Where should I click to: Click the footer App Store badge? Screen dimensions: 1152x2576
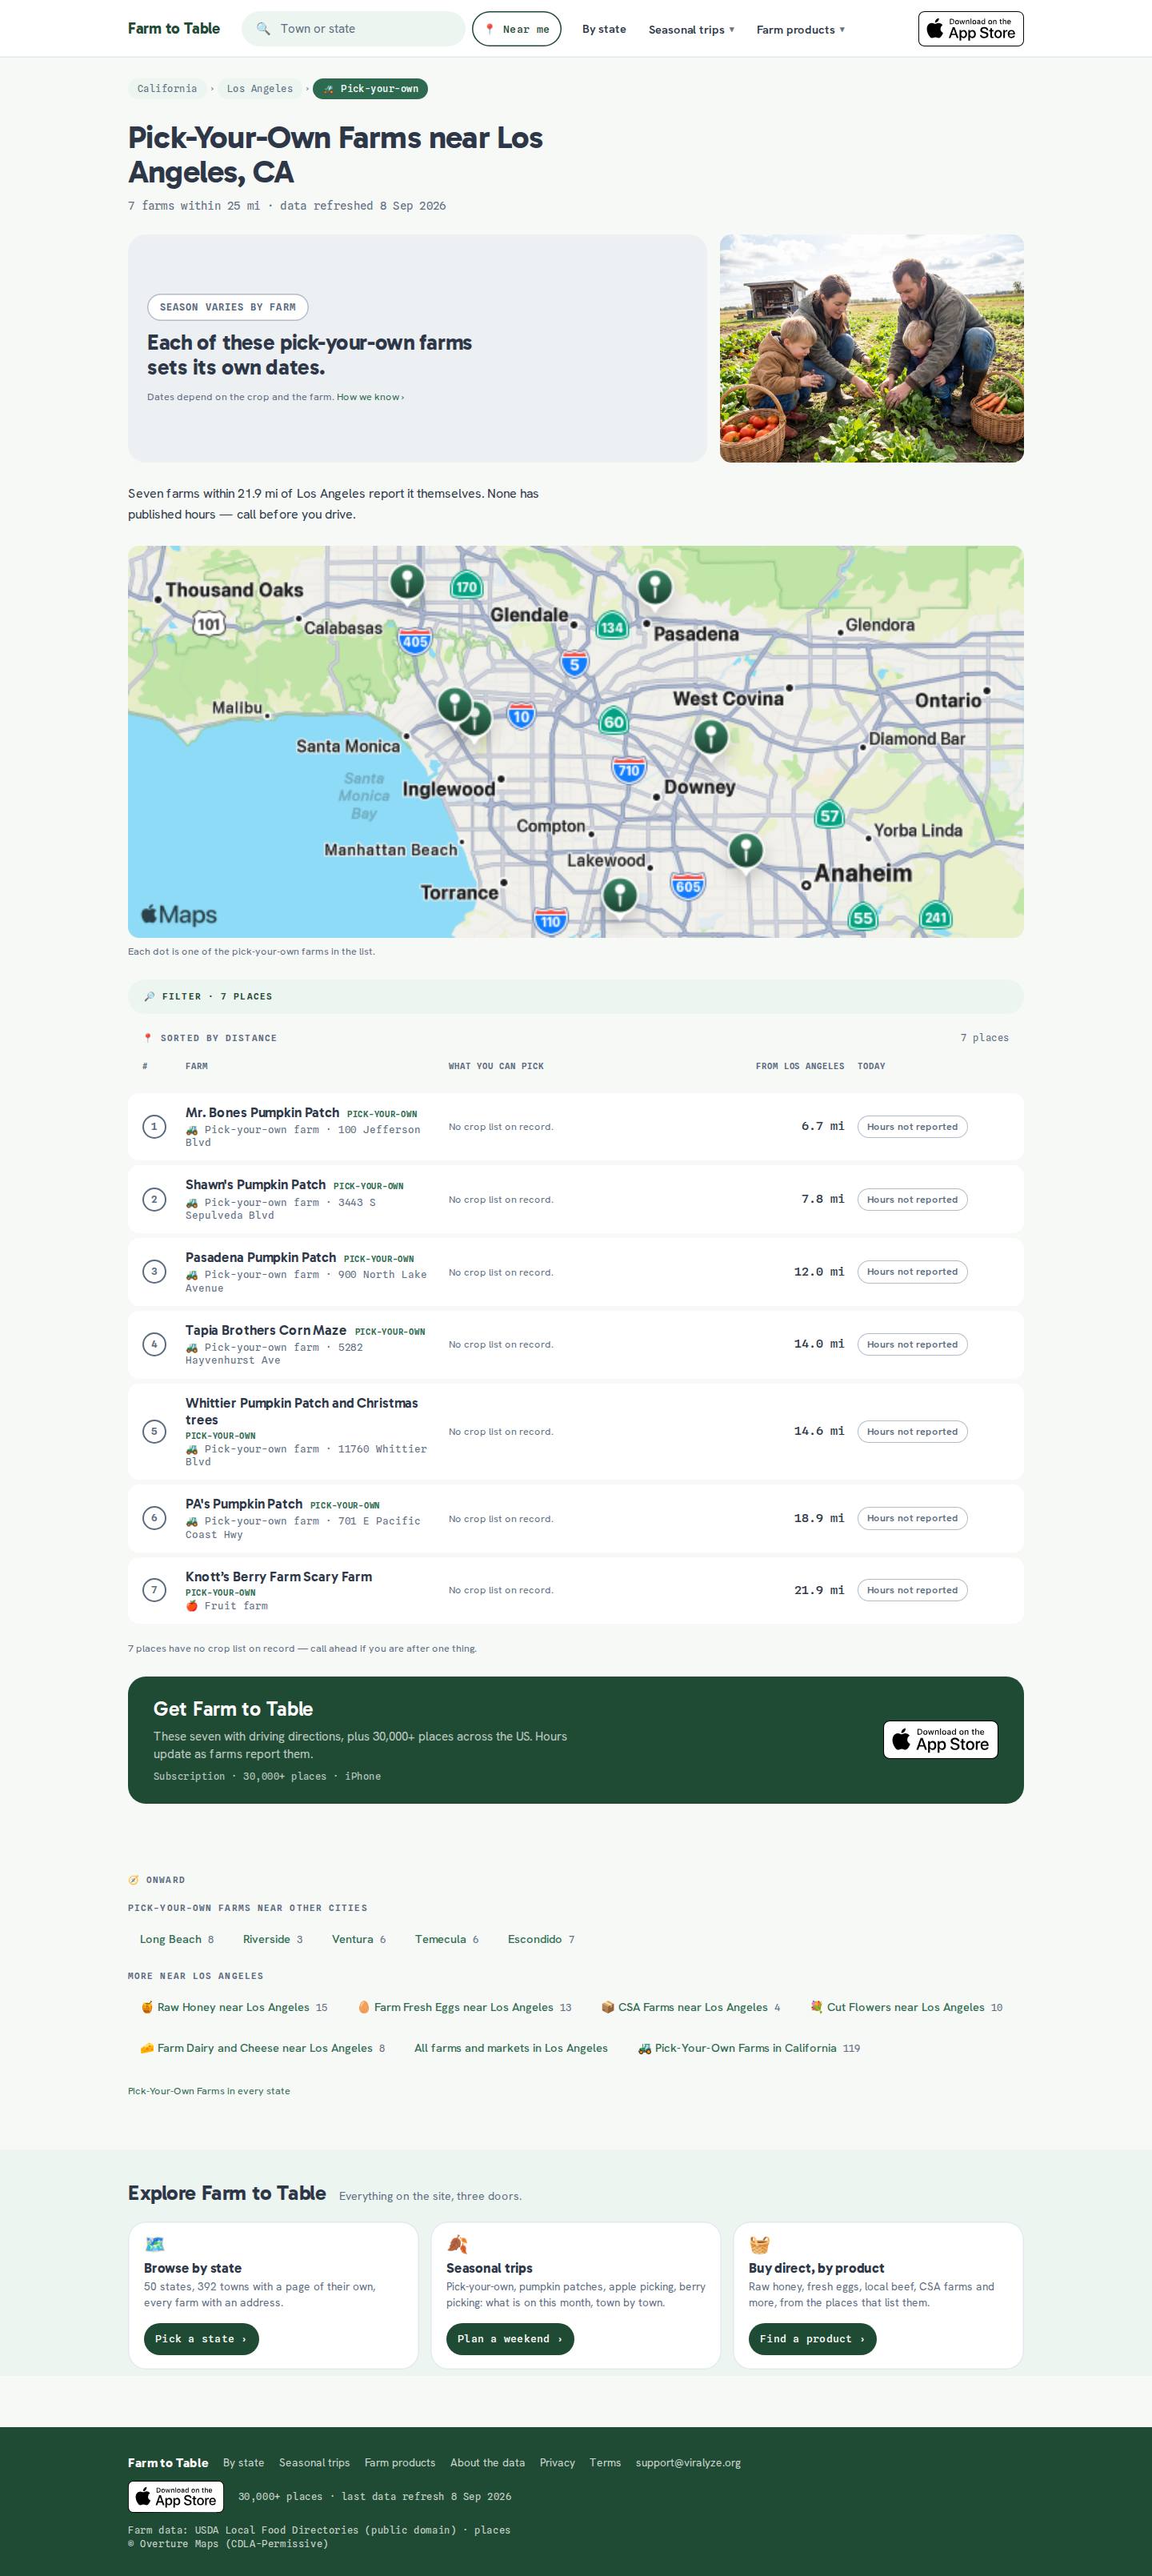click(x=176, y=2497)
